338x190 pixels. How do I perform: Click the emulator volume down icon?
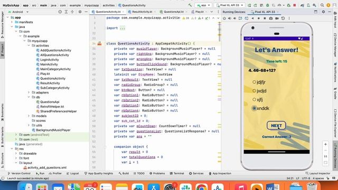click(234, 18)
